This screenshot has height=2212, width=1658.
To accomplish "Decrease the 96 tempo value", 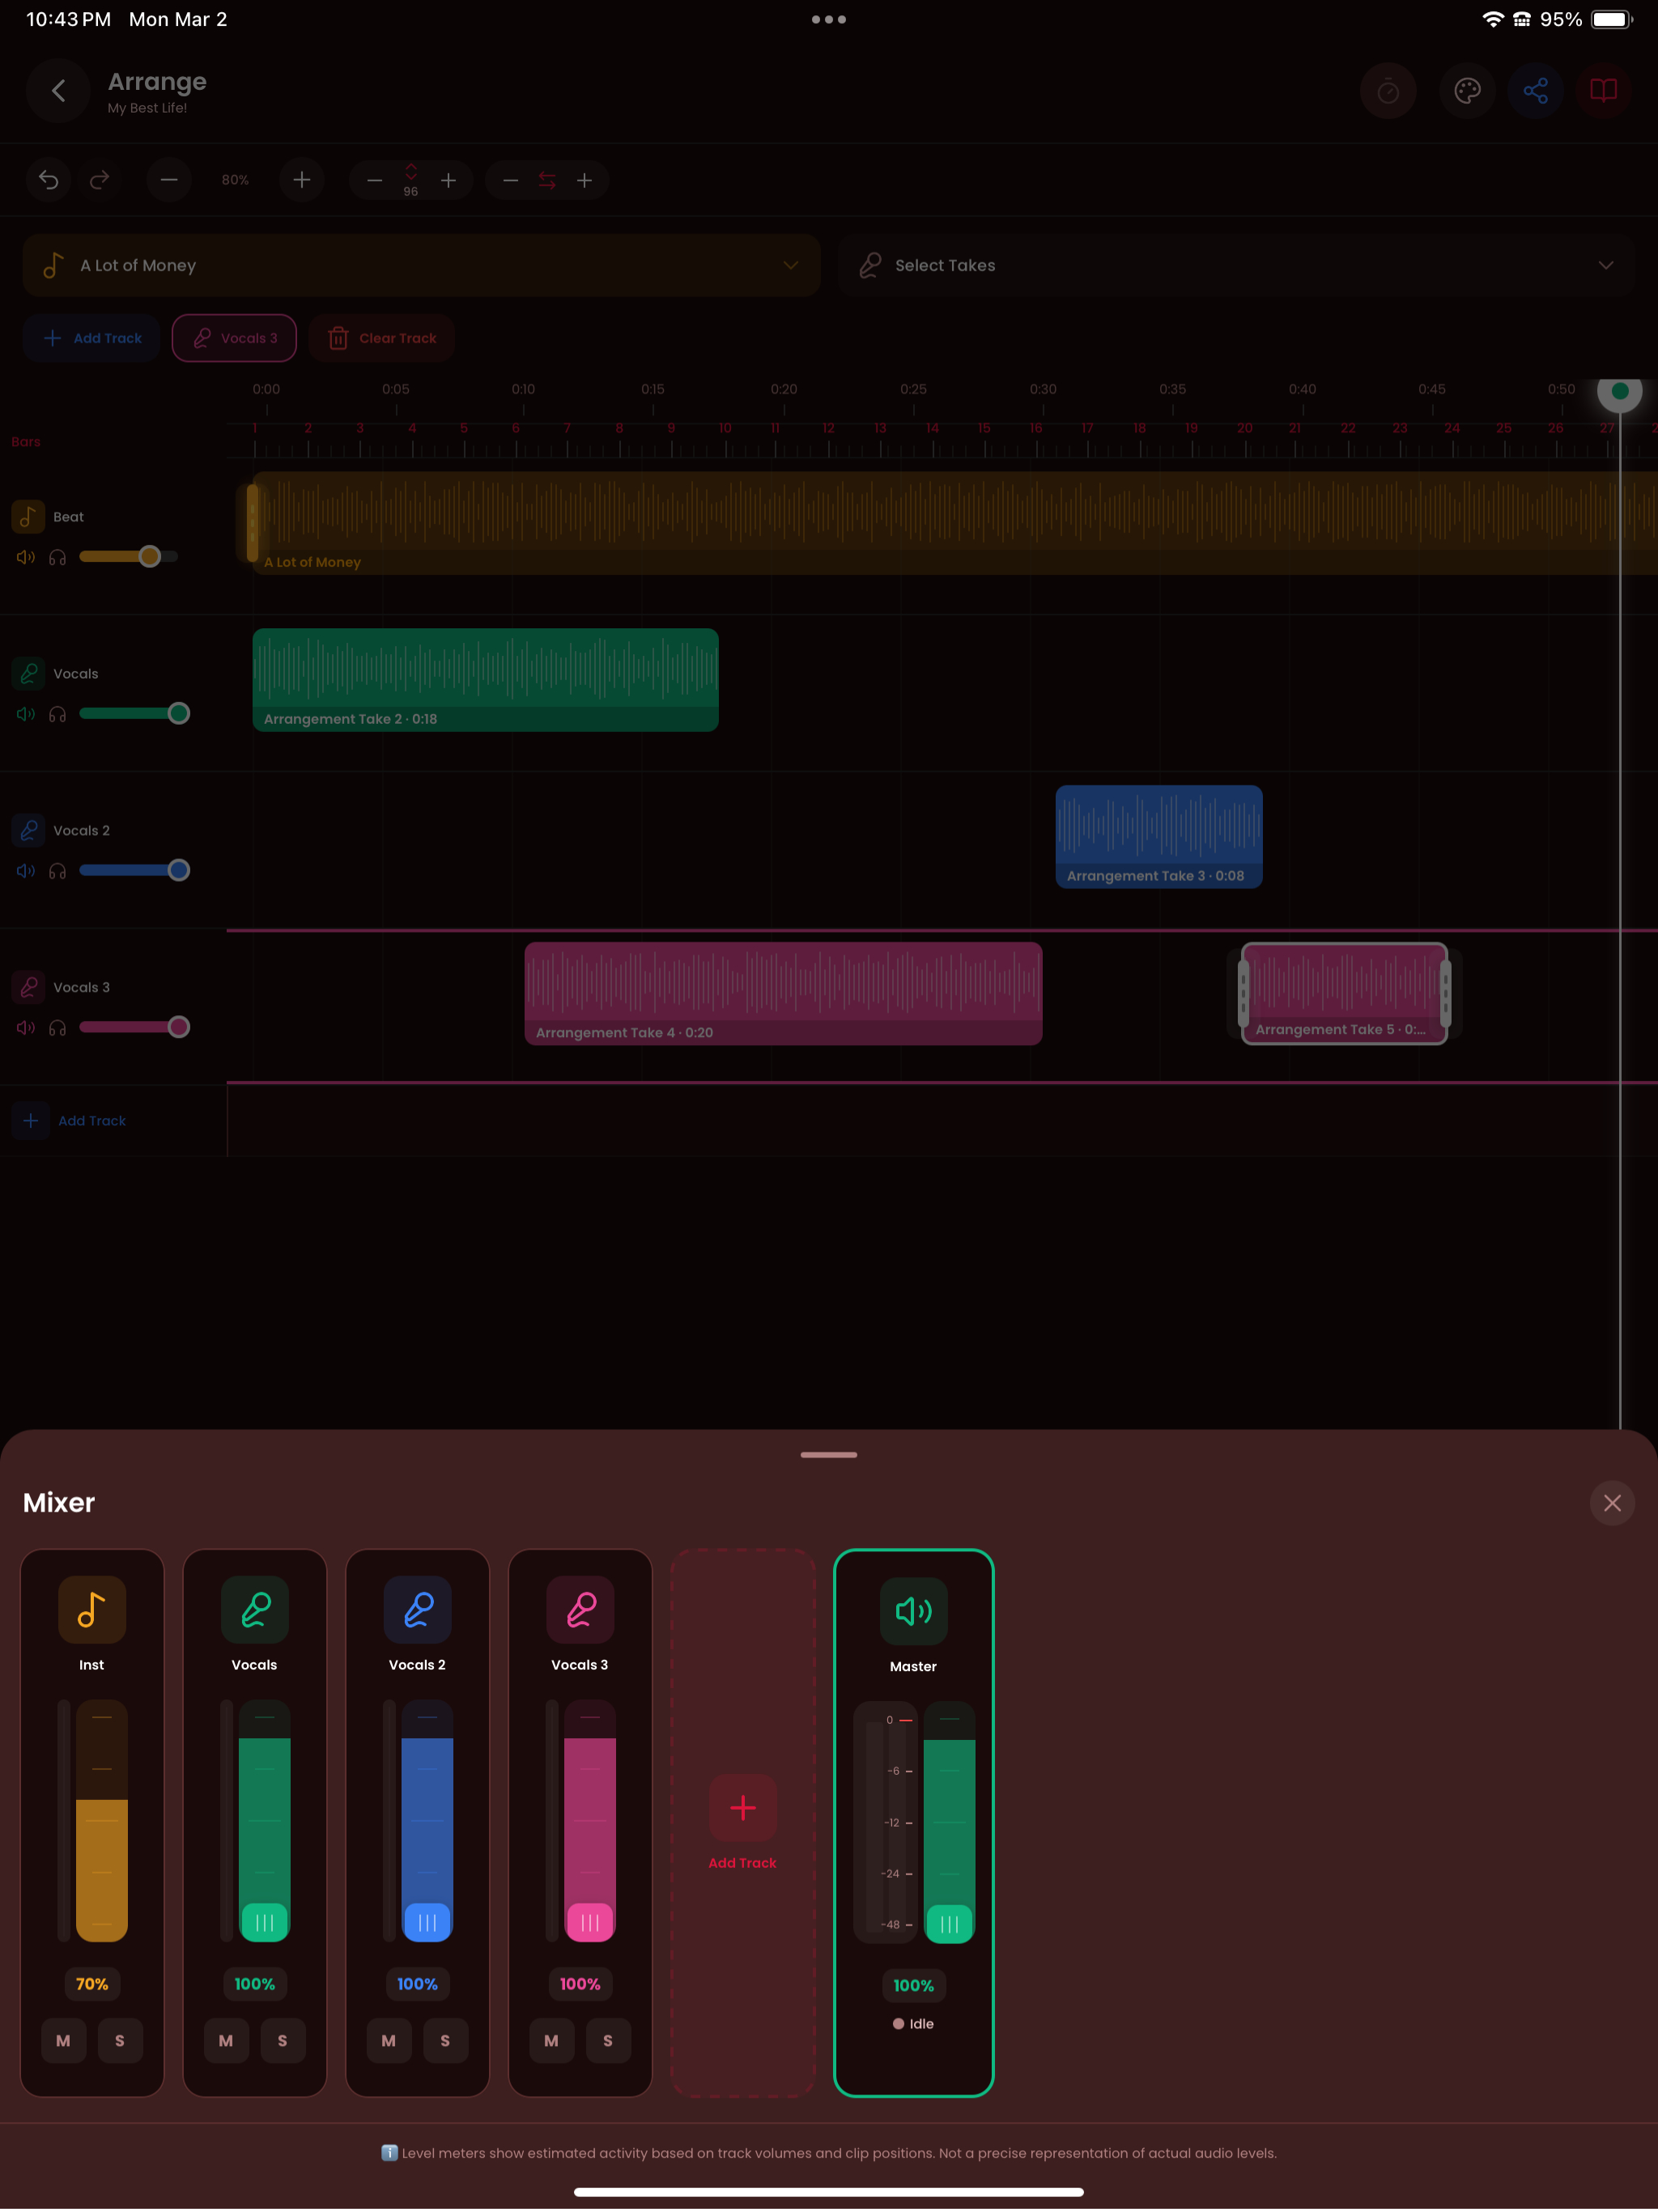I will point(375,180).
